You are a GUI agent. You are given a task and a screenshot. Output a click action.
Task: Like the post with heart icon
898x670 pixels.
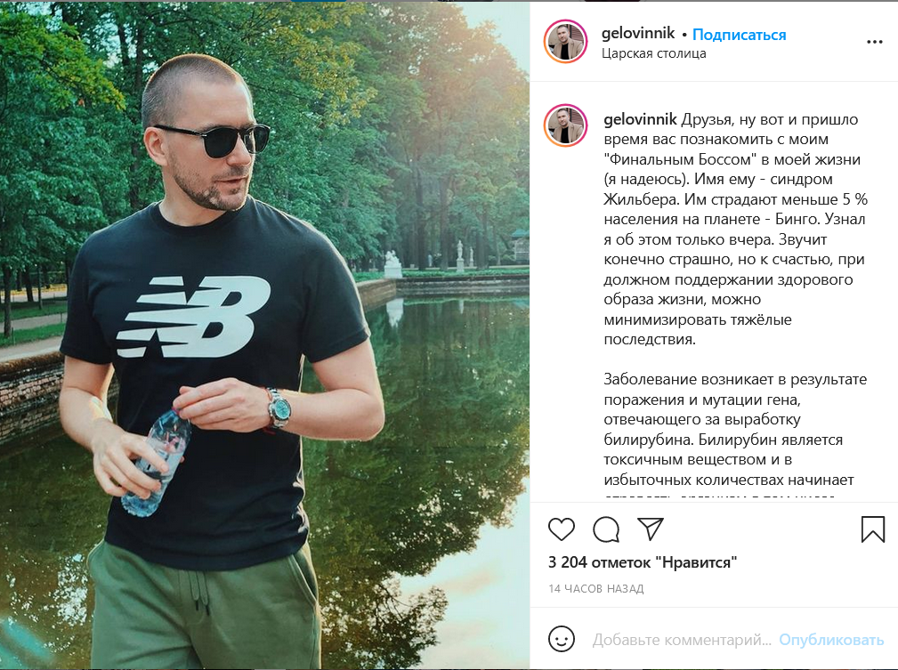[x=562, y=529]
